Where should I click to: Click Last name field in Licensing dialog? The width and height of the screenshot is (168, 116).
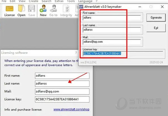62,83
